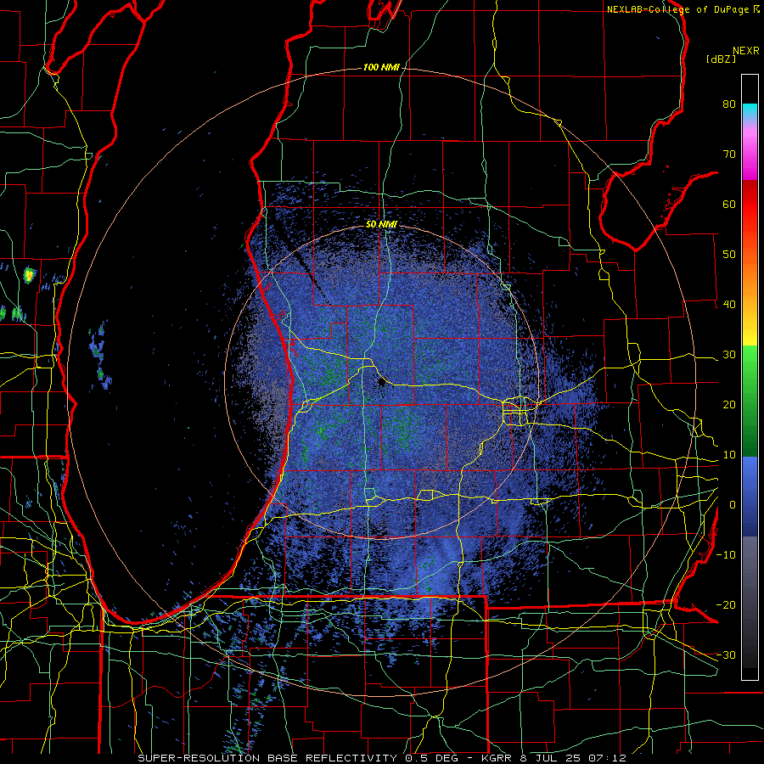Image resolution: width=764 pixels, height=764 pixels.
Task: Click the 100 NMI range ring label
Action: (x=381, y=67)
